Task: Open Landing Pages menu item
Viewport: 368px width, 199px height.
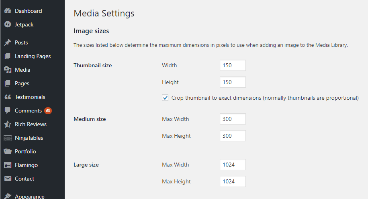Action: [33, 56]
